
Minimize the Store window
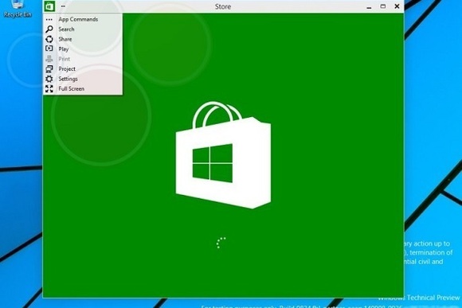(x=369, y=7)
